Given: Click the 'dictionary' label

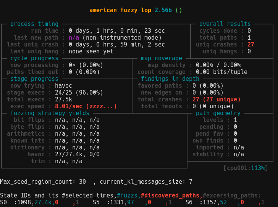Looking at the screenshot, I should tap(27, 148).
